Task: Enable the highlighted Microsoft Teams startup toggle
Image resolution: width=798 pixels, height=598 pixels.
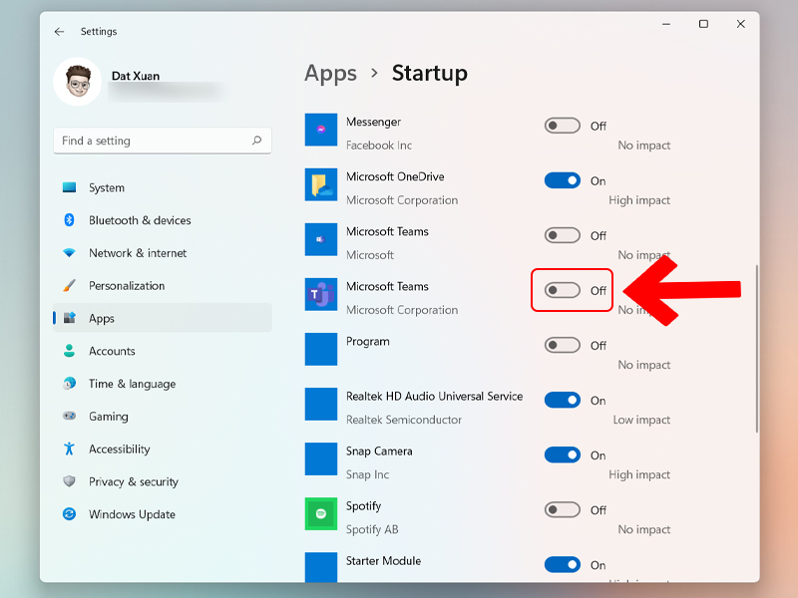Action: coord(563,290)
